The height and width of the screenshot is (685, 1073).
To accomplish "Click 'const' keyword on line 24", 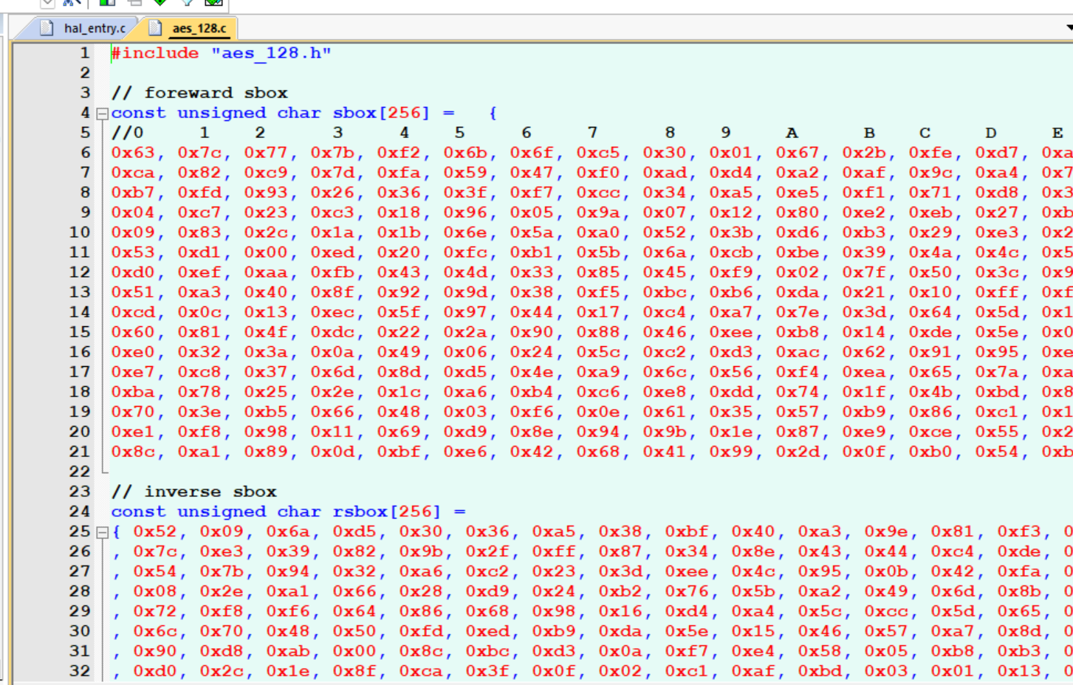I will [x=138, y=512].
